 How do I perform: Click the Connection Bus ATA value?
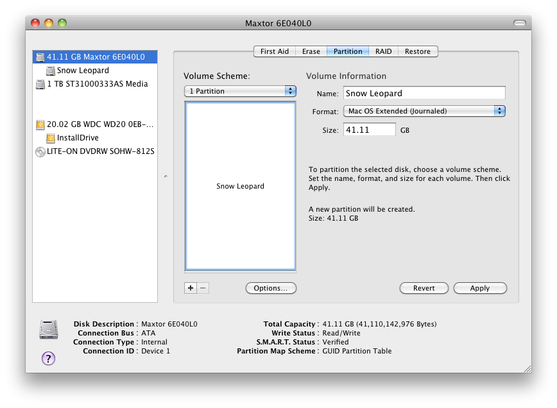pyautogui.click(x=148, y=333)
